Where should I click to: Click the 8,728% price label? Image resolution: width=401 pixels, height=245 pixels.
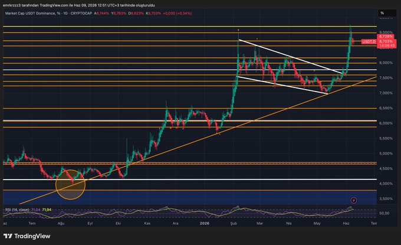coord(386,37)
